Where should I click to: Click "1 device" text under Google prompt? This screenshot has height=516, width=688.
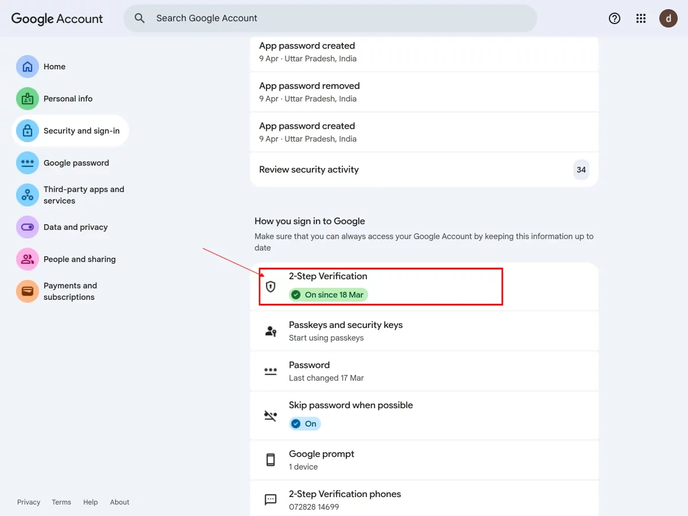(303, 467)
